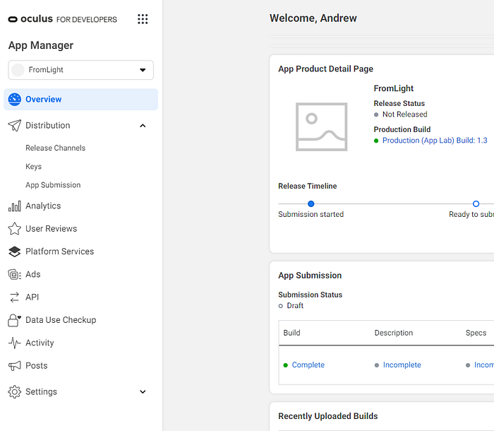Click the Activity pulse icon
Screen dimensions: 494x431
pyautogui.click(x=14, y=343)
